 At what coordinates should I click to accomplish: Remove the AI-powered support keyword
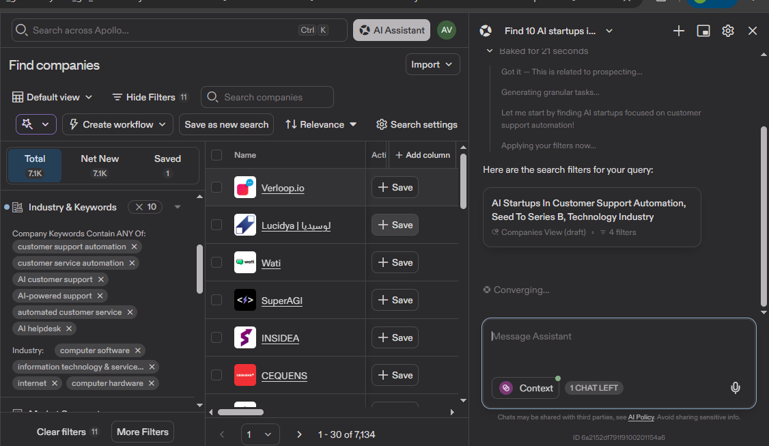pyautogui.click(x=100, y=296)
